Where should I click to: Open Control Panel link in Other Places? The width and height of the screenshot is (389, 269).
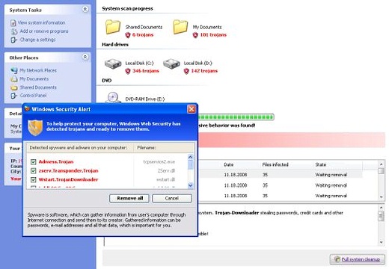point(33,96)
